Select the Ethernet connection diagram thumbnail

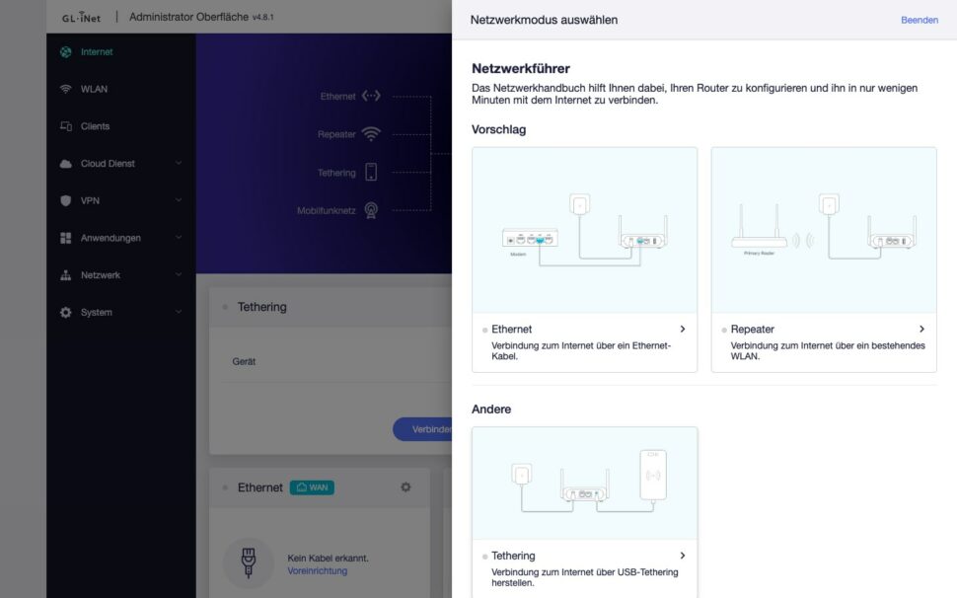(x=585, y=231)
